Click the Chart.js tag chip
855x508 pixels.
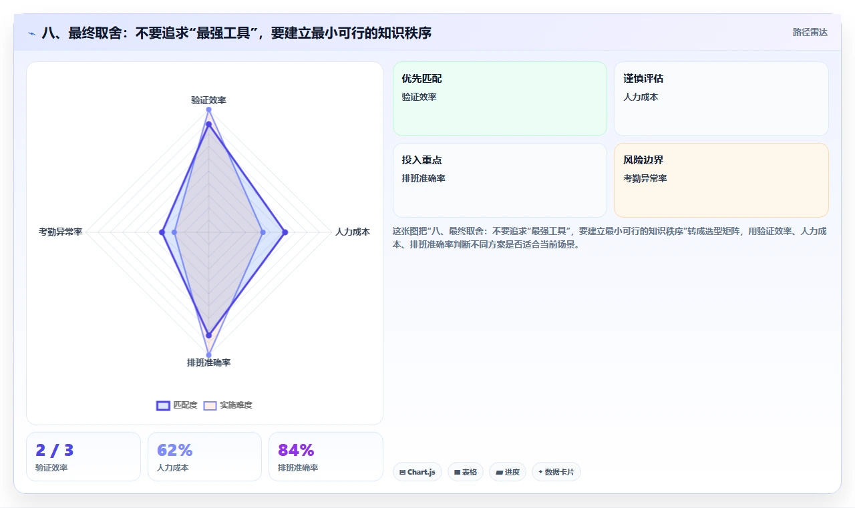click(417, 472)
